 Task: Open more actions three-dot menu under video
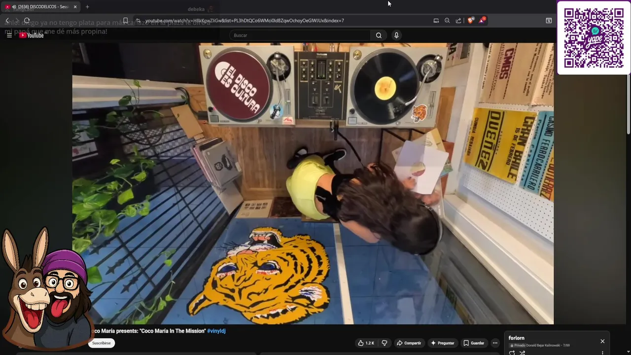pyautogui.click(x=495, y=343)
